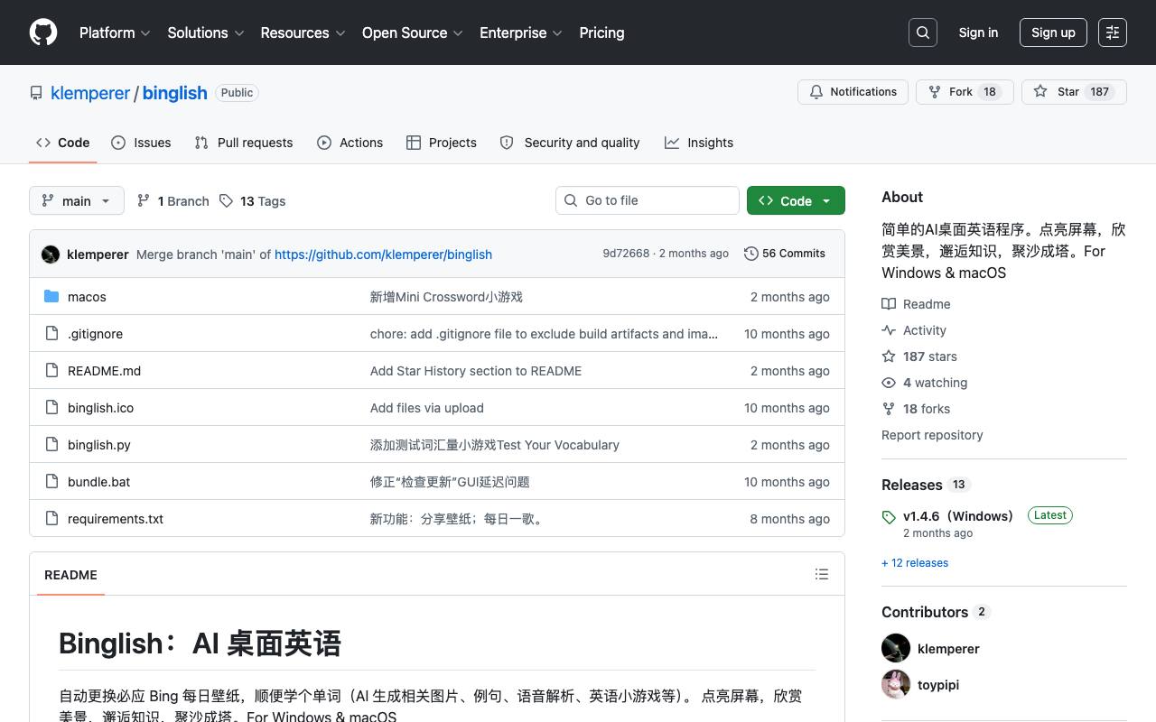
Task: Open the requirements.txt file
Action: pyautogui.click(x=116, y=519)
